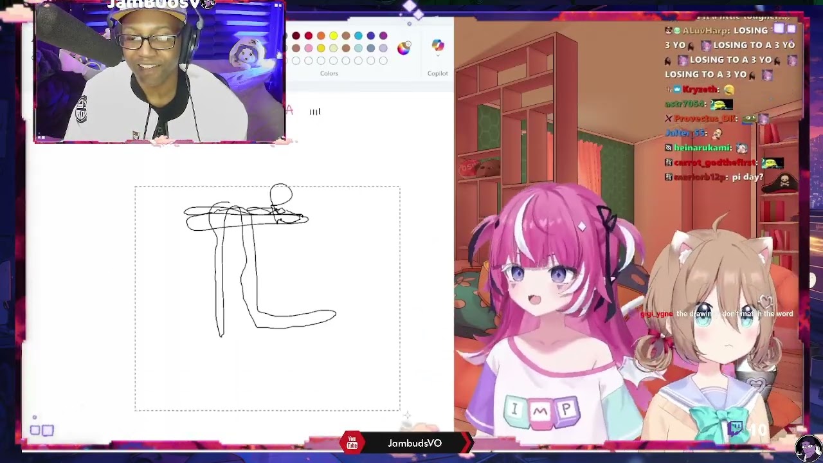
Task: Pick the gold swatch in second row
Action: point(321,48)
